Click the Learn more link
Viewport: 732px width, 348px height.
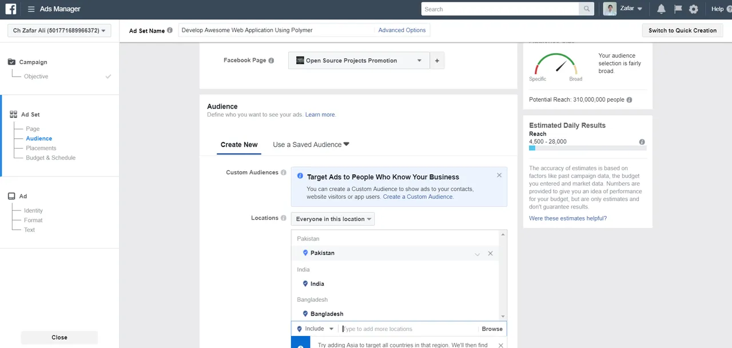(320, 115)
